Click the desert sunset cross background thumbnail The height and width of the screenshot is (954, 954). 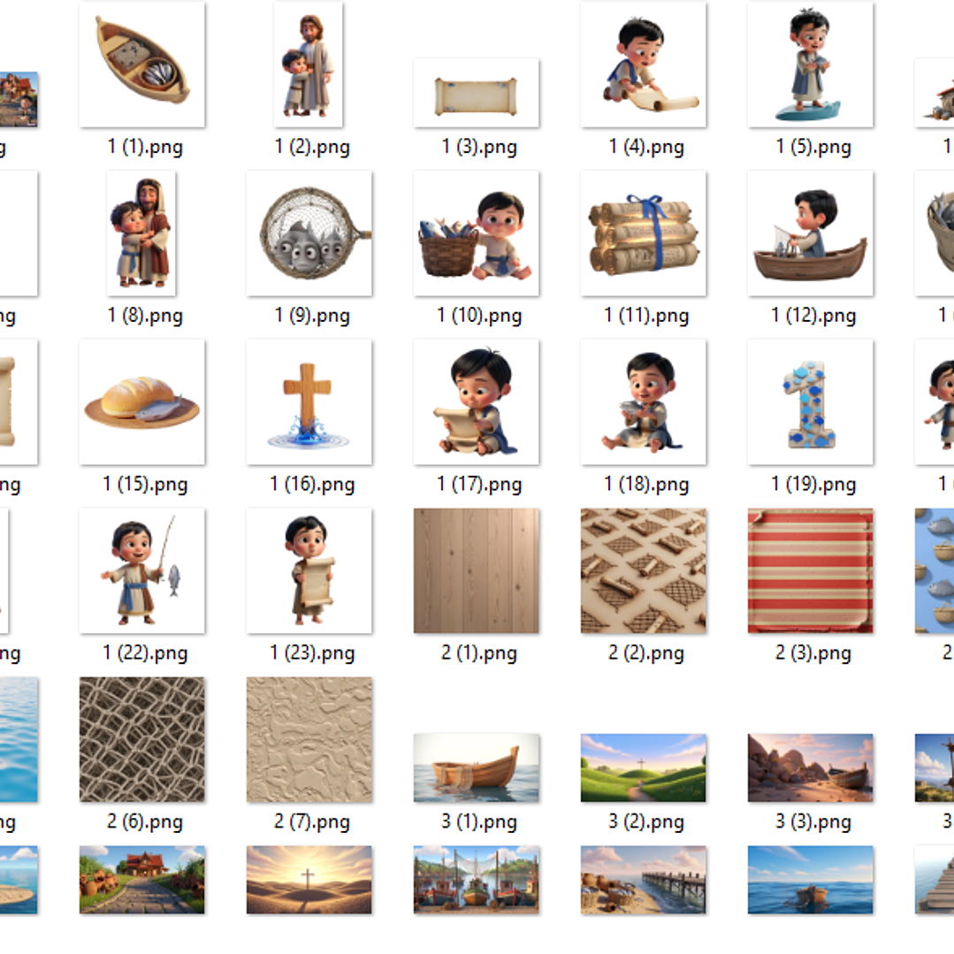[x=309, y=879]
